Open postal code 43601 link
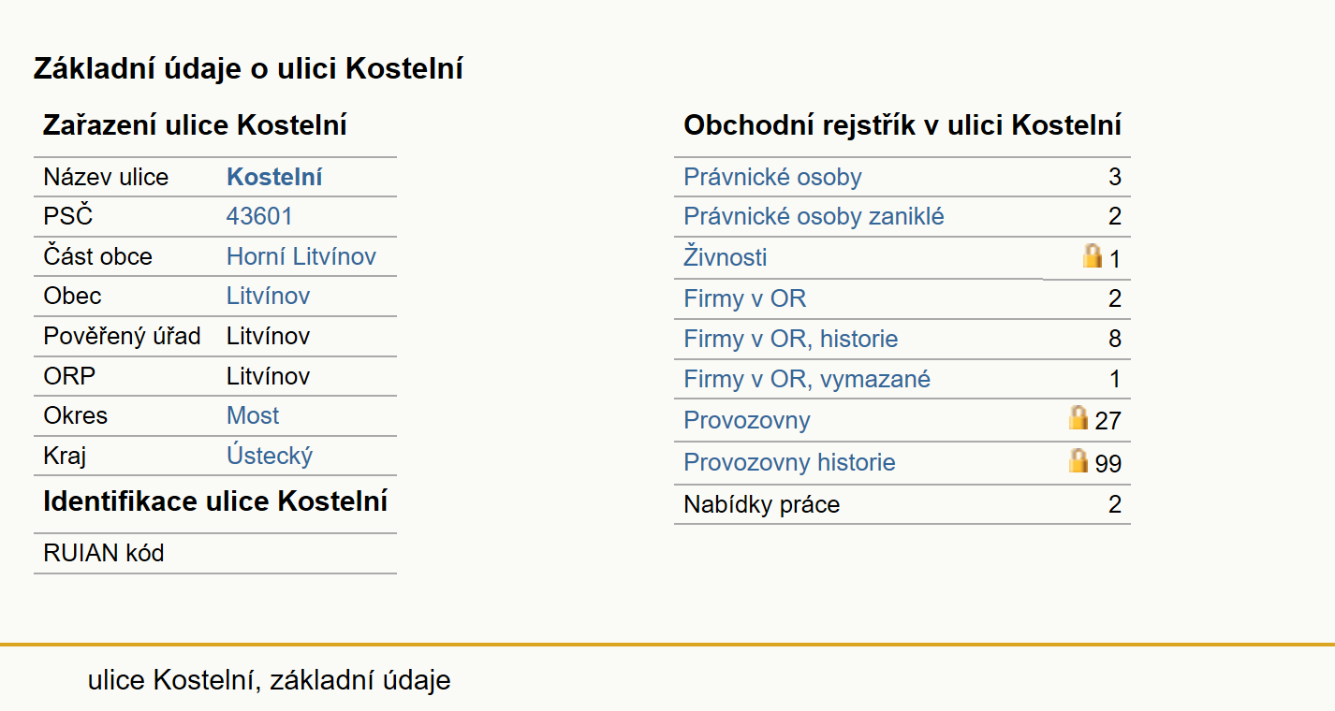The width and height of the screenshot is (1335, 711). [259, 216]
